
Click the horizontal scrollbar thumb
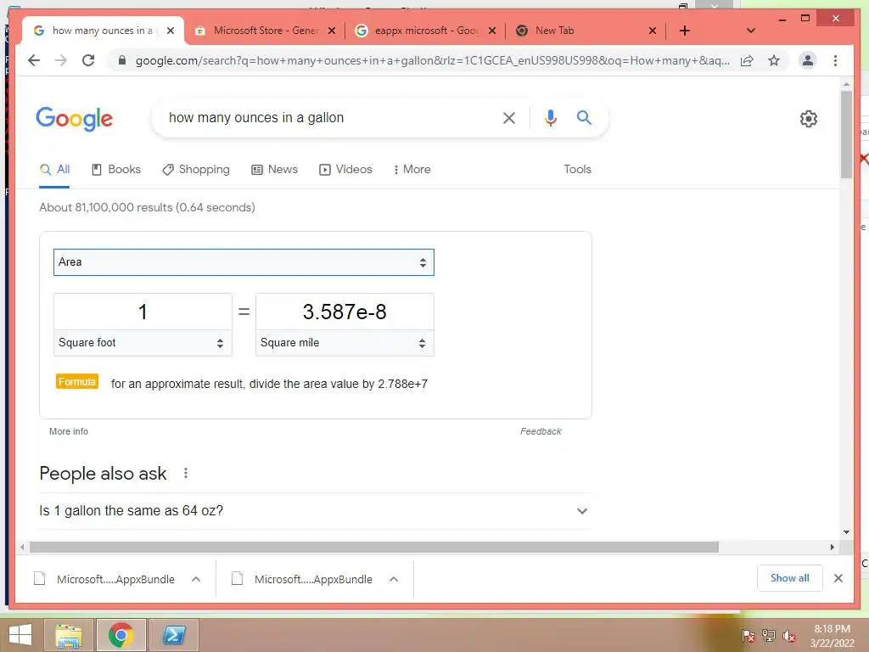point(374,548)
